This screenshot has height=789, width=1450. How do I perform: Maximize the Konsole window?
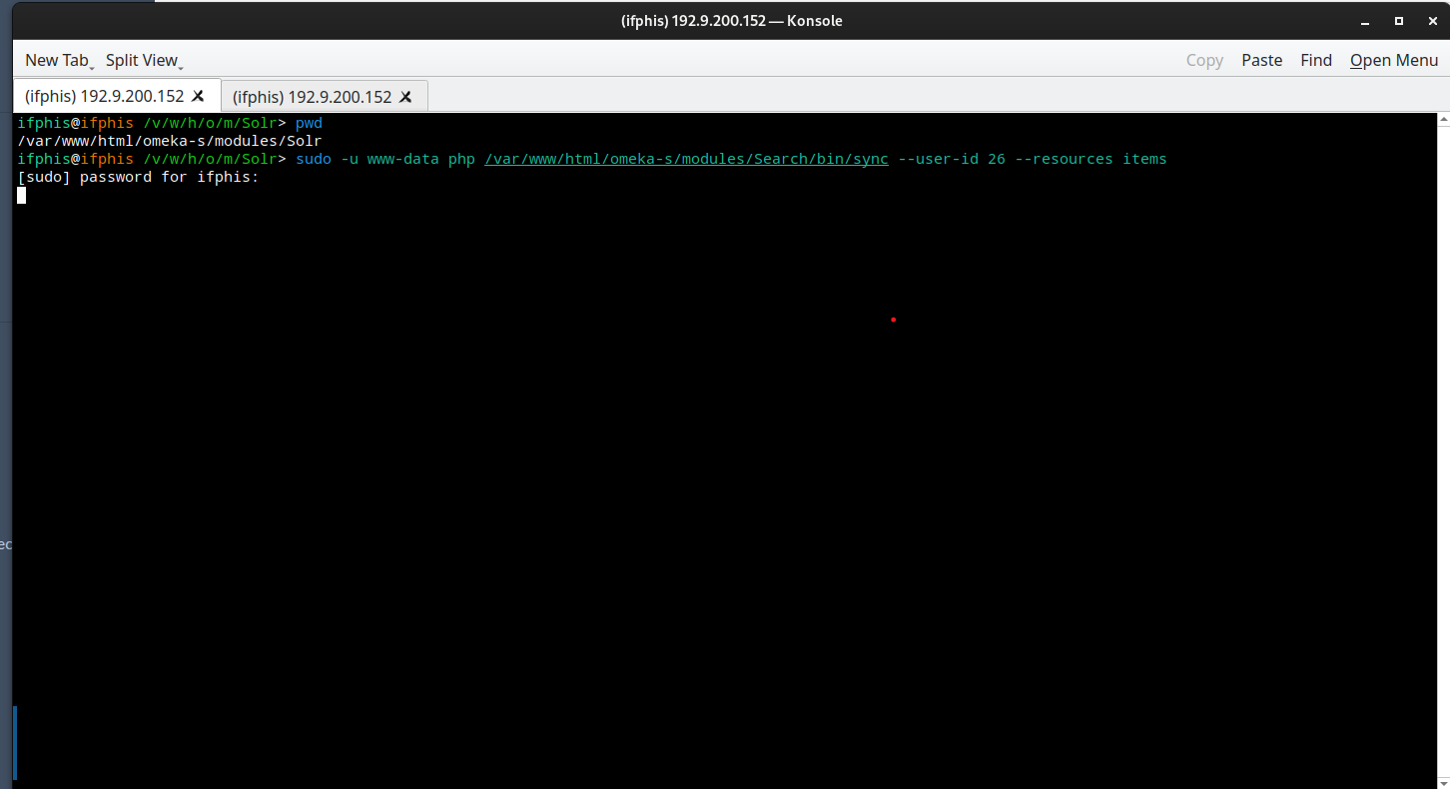(x=1398, y=21)
